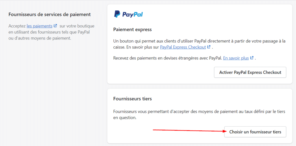The image size is (296, 146).
Task: Click external-link icon after 'PayPal Express Checkout'
Action: [209, 47]
